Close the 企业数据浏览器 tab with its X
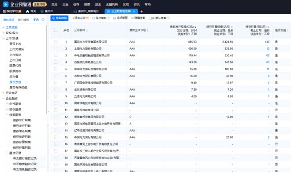291x172 pixels. [134, 11]
